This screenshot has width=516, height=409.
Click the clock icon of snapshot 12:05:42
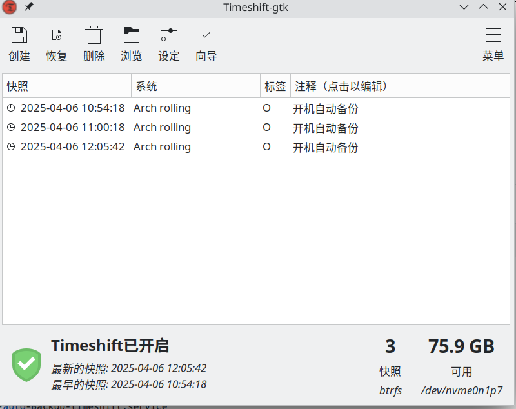tap(11, 146)
